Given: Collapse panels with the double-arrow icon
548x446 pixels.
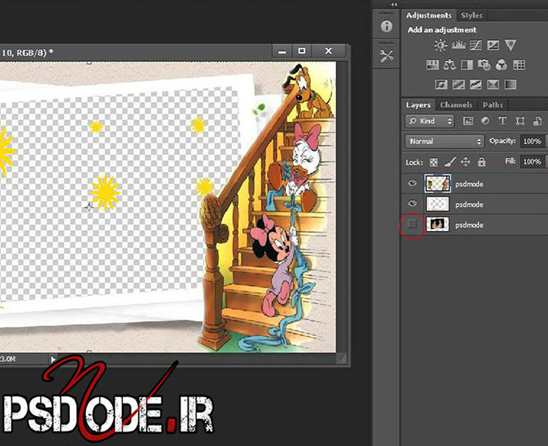Looking at the screenshot, I should coord(394,4).
